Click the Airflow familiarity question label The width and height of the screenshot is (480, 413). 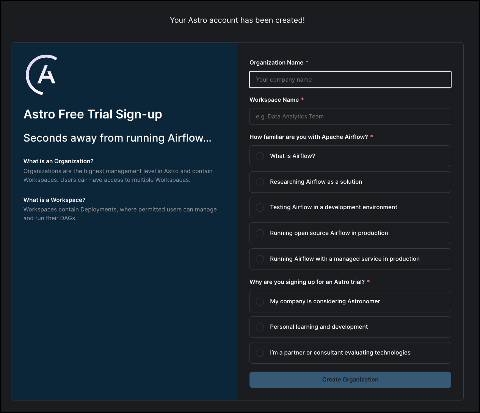pyautogui.click(x=309, y=137)
